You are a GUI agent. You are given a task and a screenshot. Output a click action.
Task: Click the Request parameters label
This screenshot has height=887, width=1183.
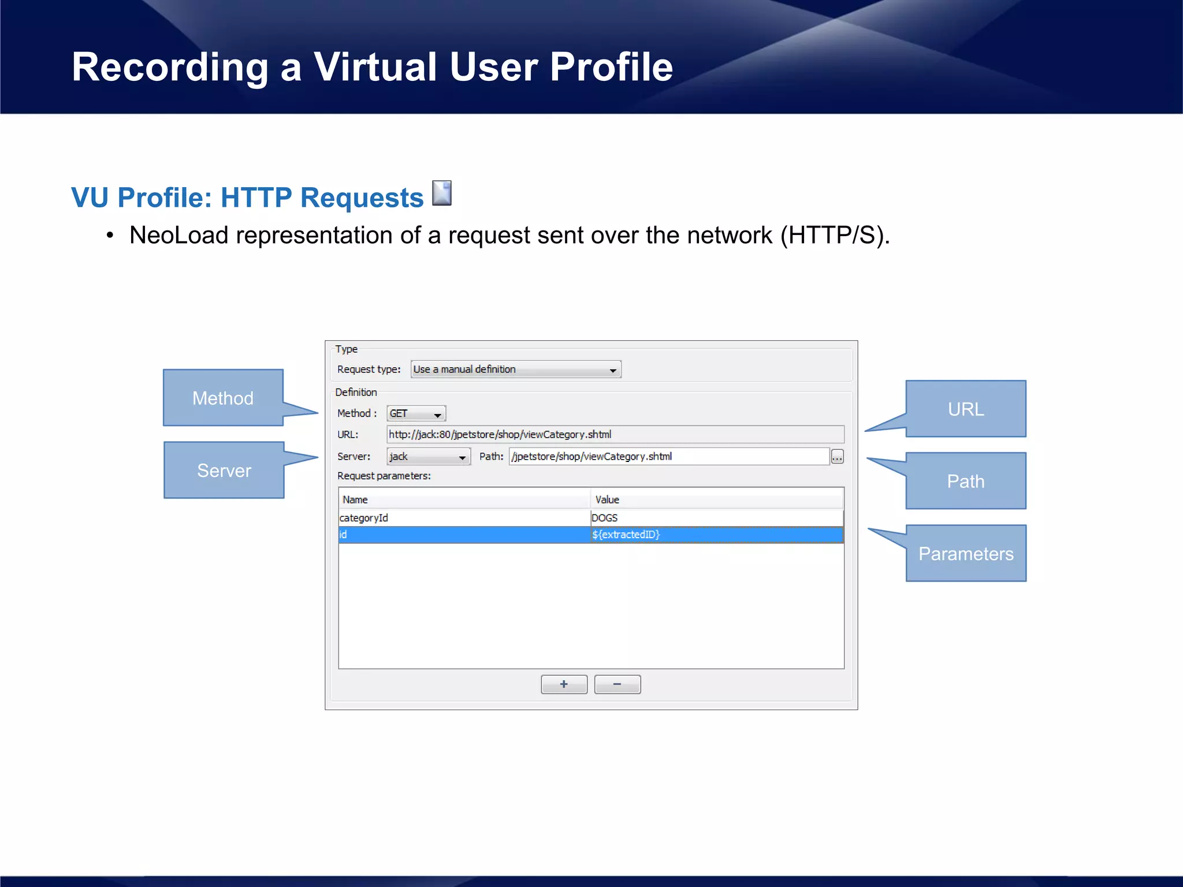pyautogui.click(x=384, y=476)
